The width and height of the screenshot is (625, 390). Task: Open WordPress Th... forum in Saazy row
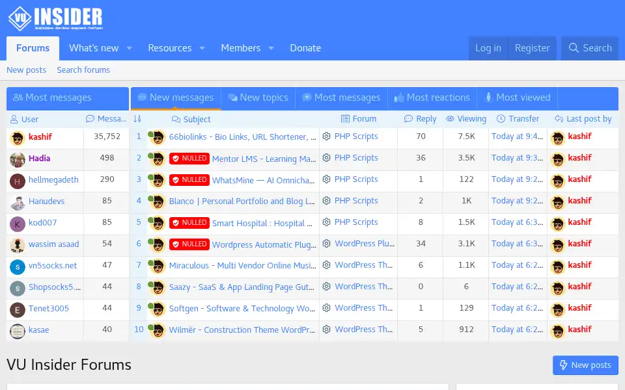(x=363, y=287)
